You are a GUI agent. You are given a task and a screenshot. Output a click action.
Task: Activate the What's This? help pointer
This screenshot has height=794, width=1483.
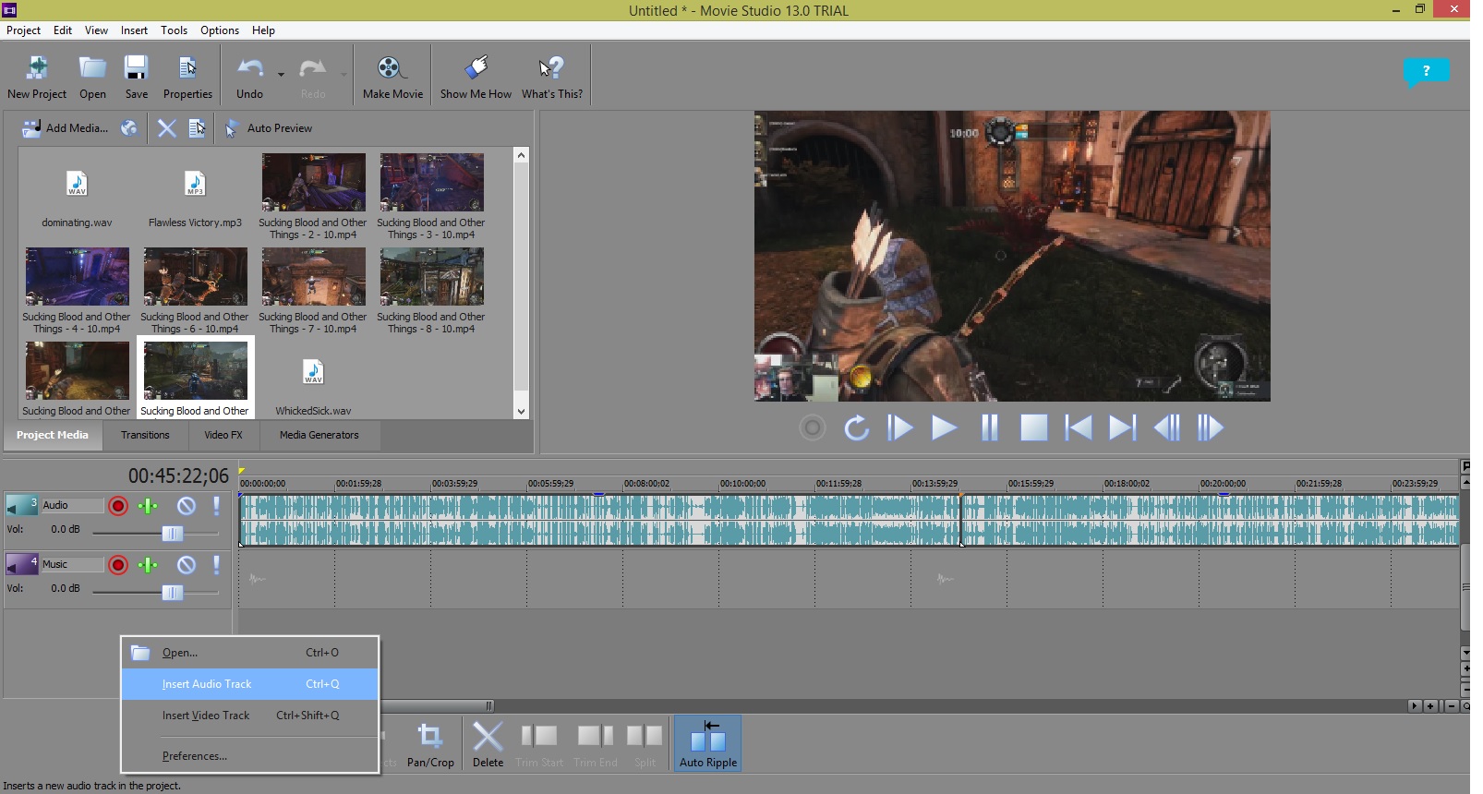pos(552,77)
